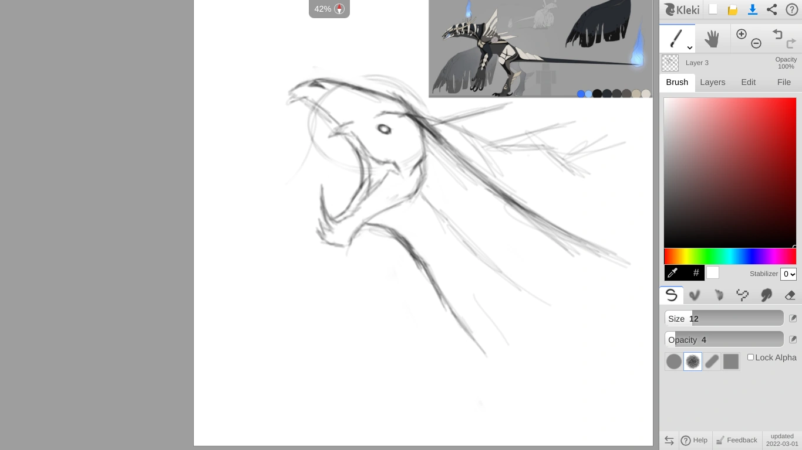Switch to the Layers tab
The width and height of the screenshot is (802, 450).
pos(713,82)
